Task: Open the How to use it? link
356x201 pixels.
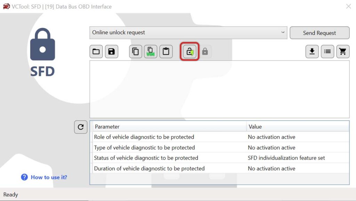Action: coord(49,177)
